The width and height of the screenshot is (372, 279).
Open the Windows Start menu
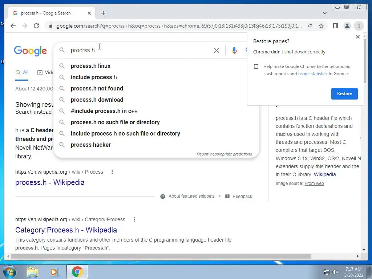point(10,272)
